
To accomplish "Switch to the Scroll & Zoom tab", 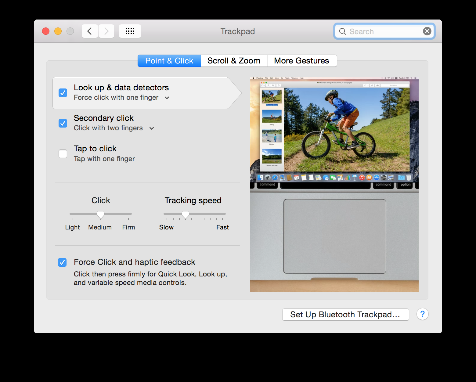I will 234,61.
